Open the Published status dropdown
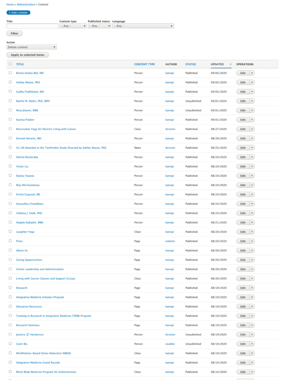Viewport: 285px width, 380px height. (x=99, y=26)
